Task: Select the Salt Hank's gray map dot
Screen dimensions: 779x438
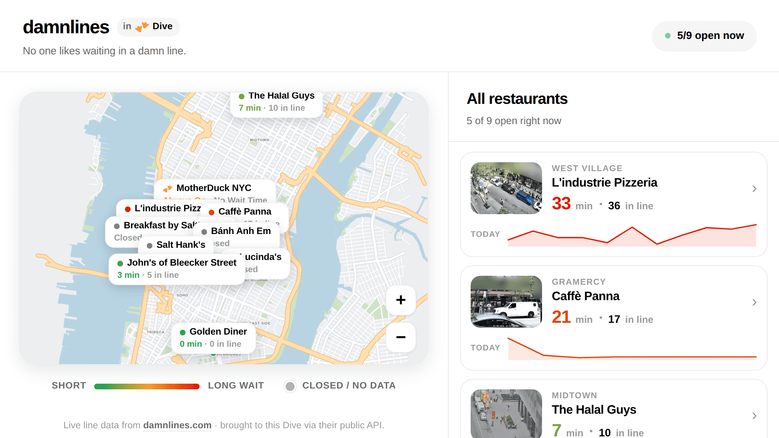Action: (149, 245)
